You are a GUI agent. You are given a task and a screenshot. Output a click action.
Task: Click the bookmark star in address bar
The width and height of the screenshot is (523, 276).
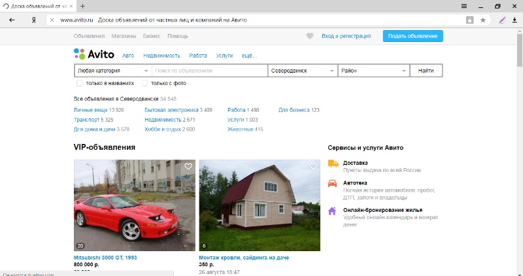point(483,20)
